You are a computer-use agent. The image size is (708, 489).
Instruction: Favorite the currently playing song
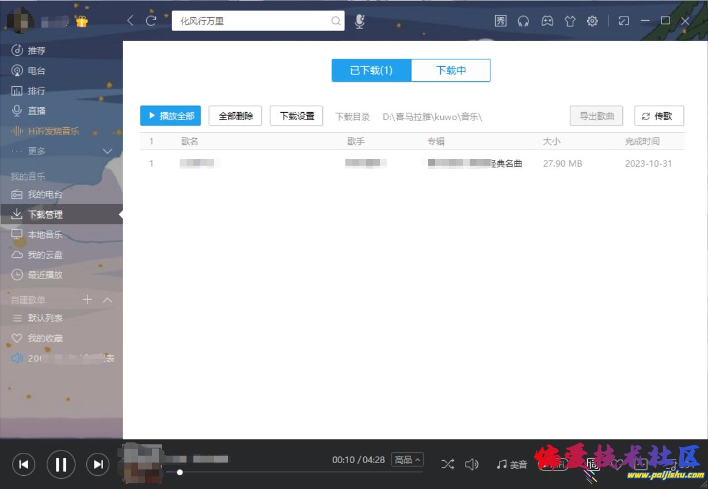(617, 464)
